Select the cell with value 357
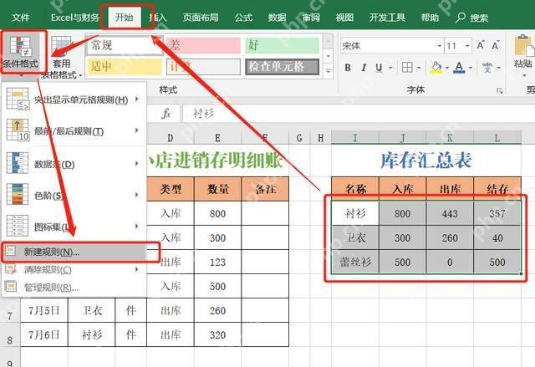 tap(497, 213)
